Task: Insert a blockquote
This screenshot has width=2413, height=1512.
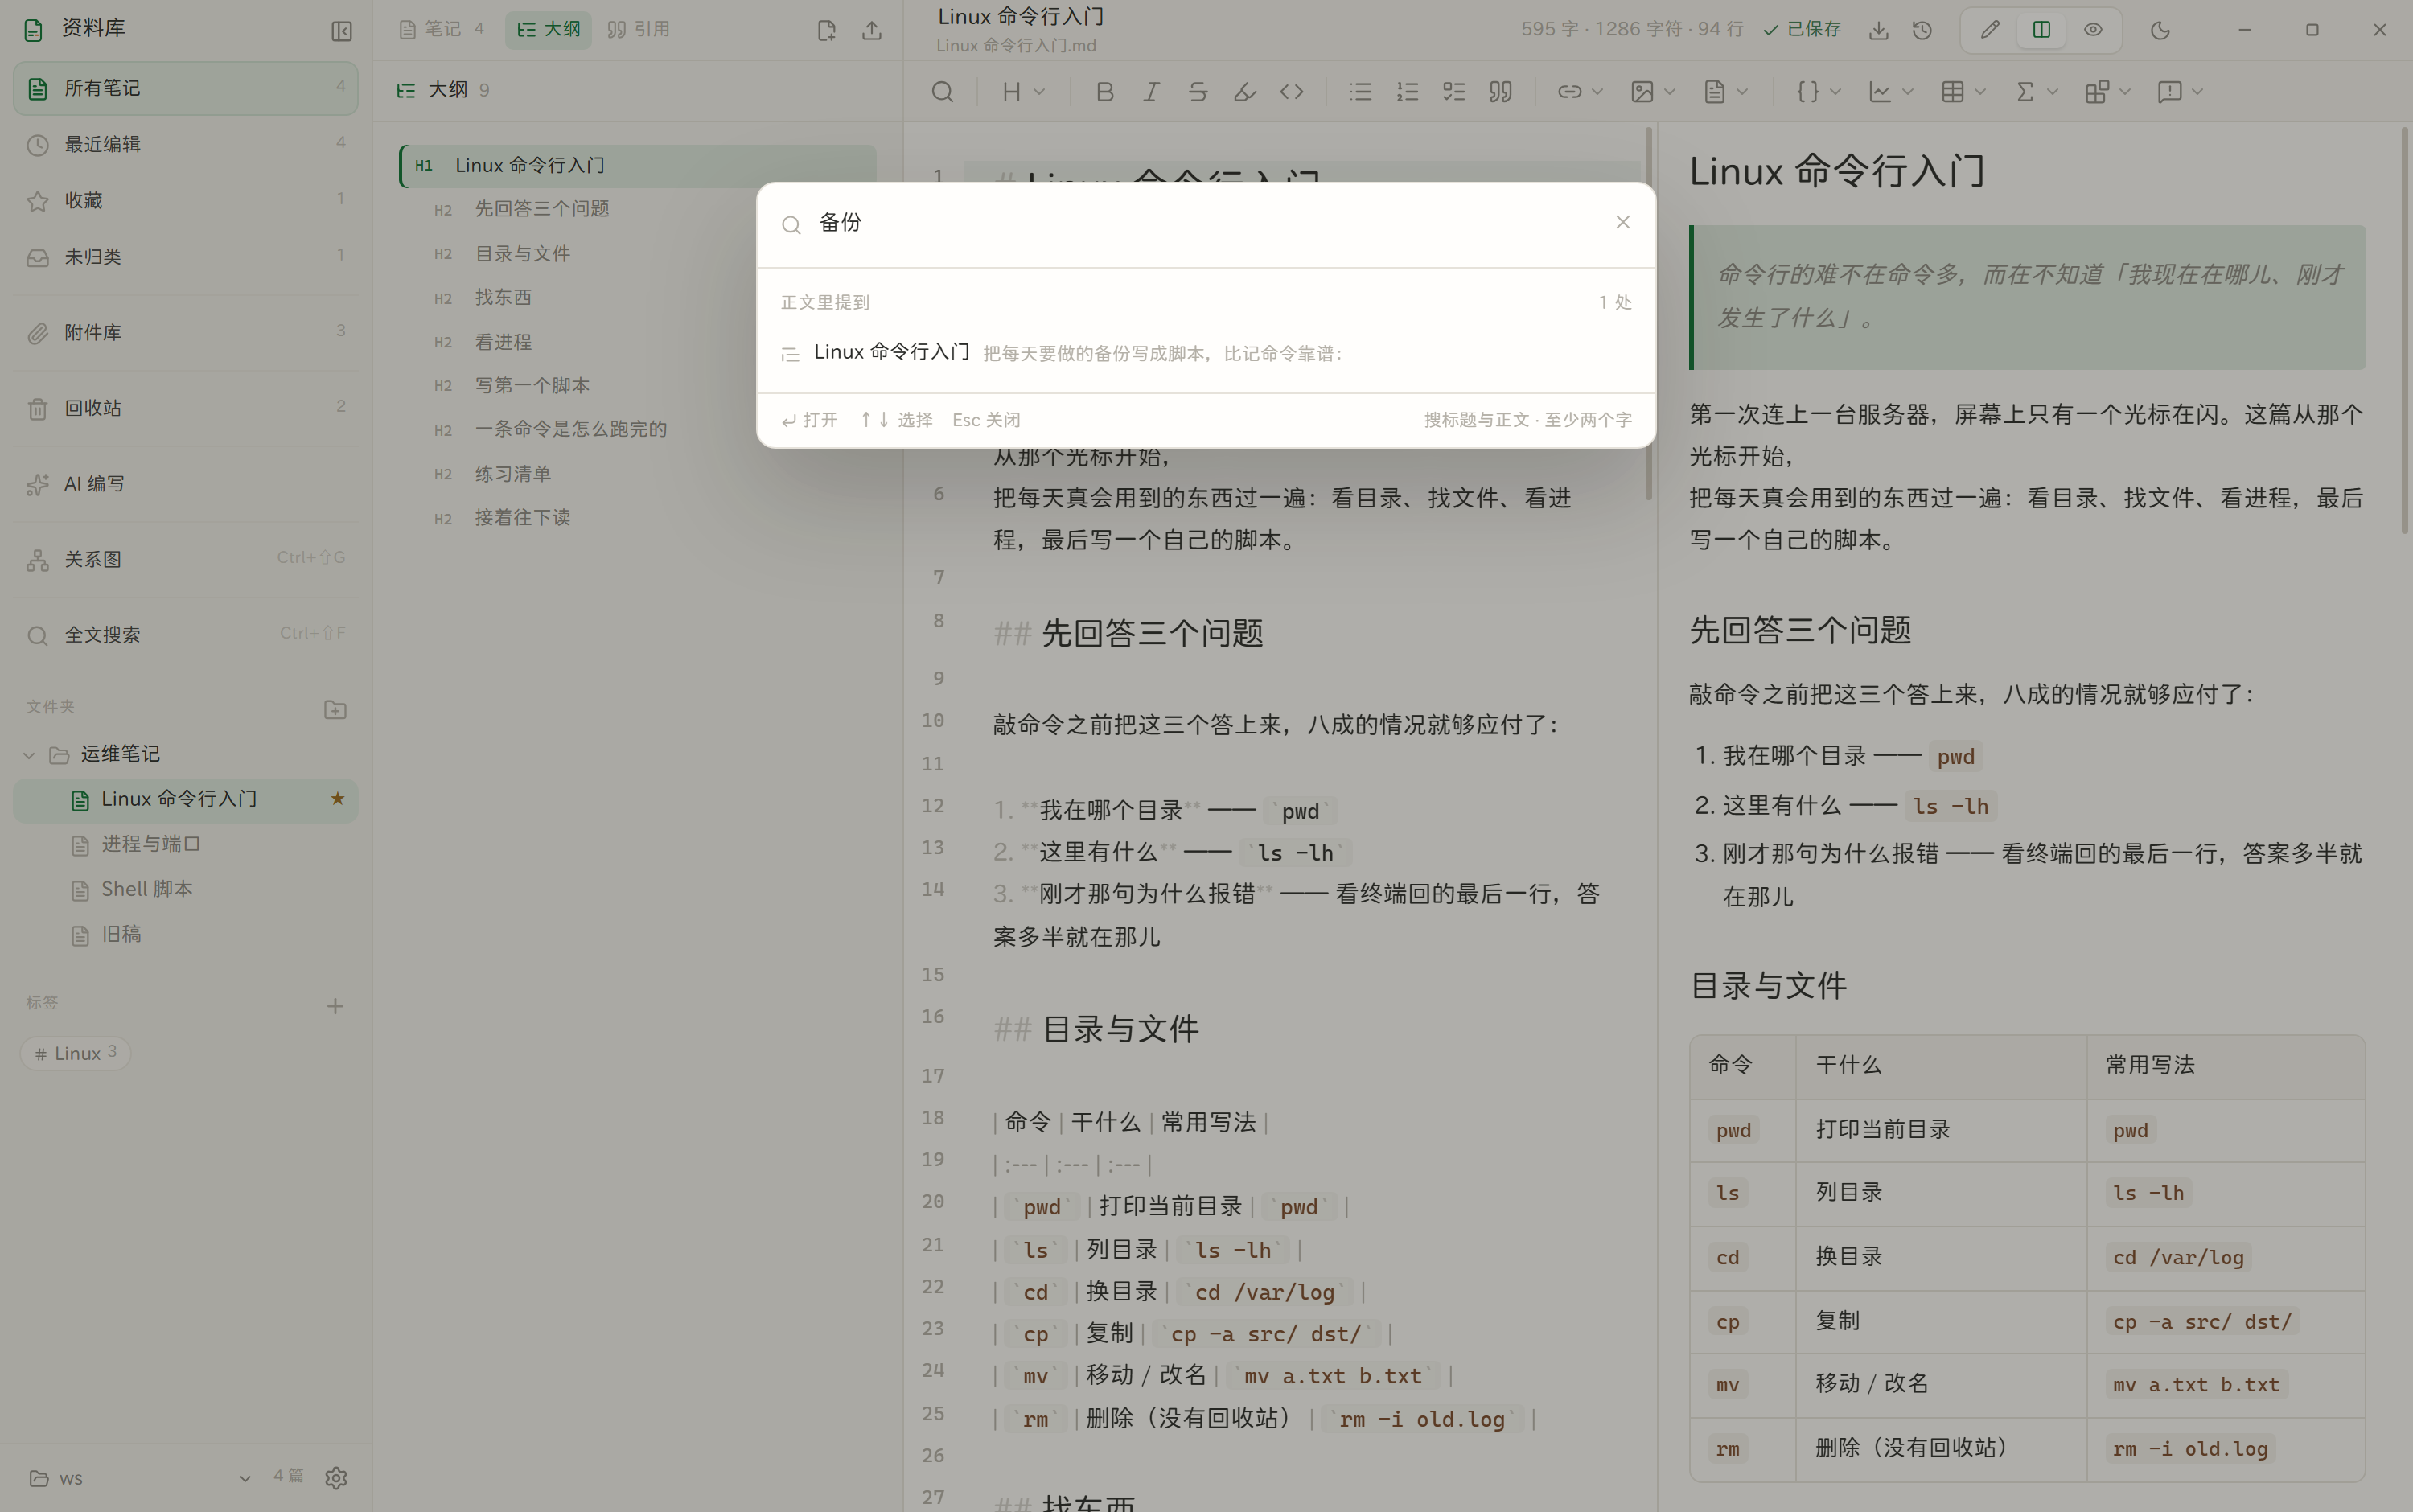Action: tap(1500, 92)
